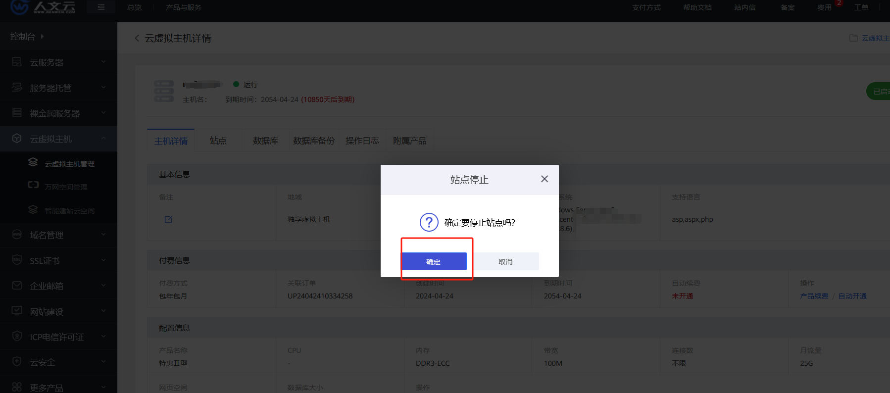Switch to the 主机详情 tab
Image resolution: width=890 pixels, height=393 pixels.
(171, 141)
